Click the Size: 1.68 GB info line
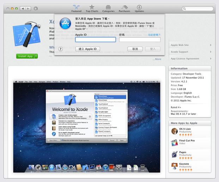This screenshot has width=219, height=182. point(178,89)
